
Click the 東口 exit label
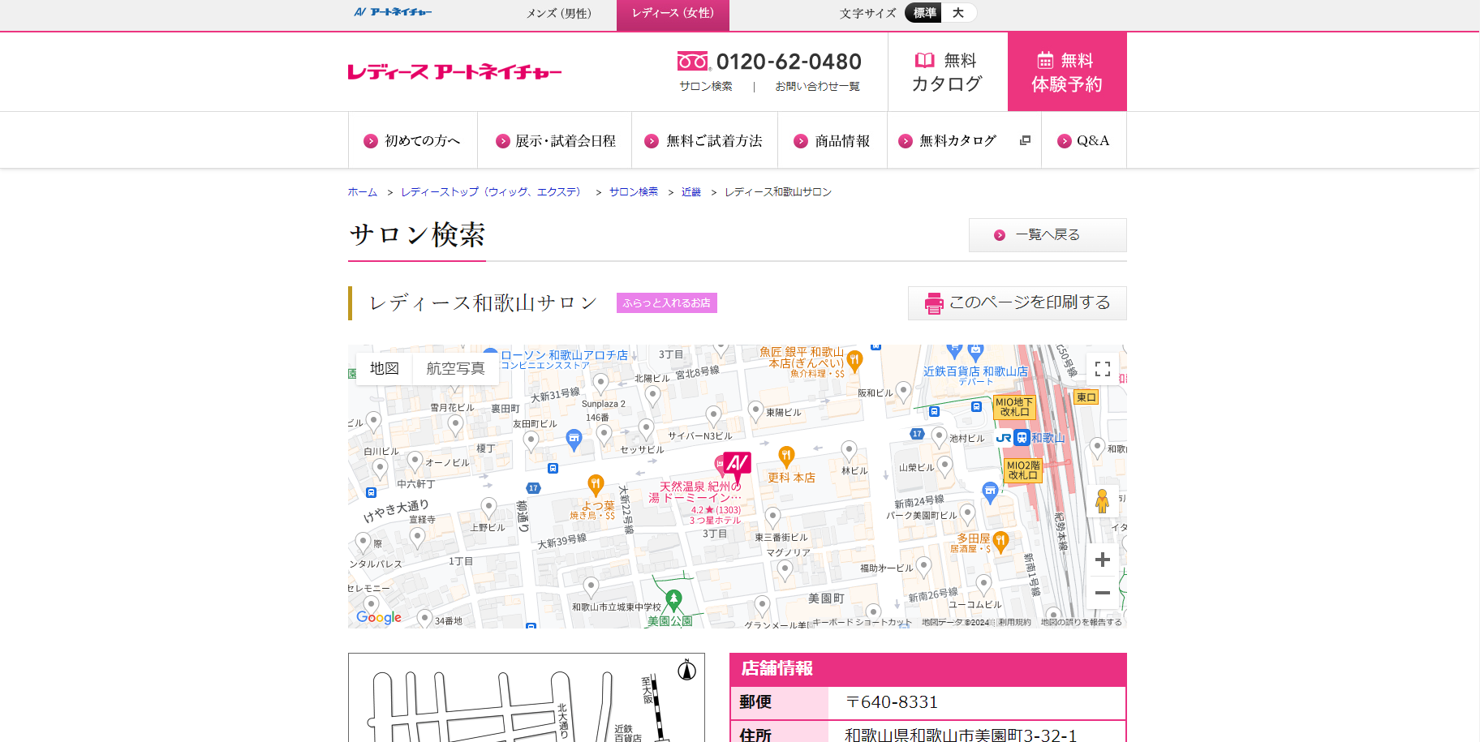click(1086, 397)
